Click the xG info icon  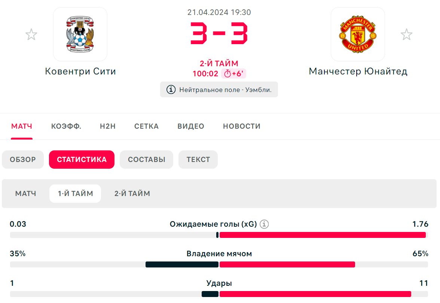click(264, 224)
